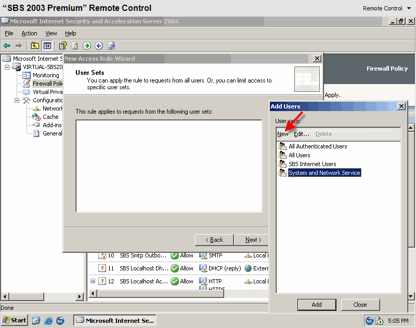Click the rule 11 icon in the policy list
This screenshot has width=416, height=328.
[102, 268]
